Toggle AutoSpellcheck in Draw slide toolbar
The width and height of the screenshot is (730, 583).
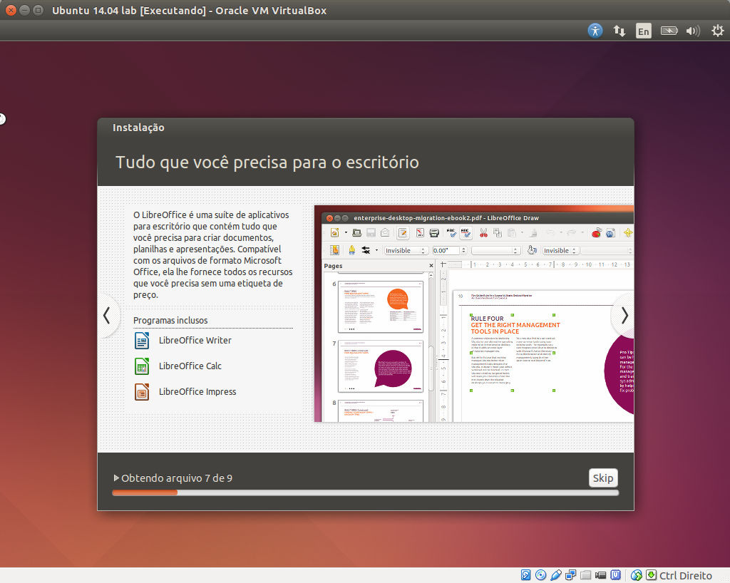[466, 232]
